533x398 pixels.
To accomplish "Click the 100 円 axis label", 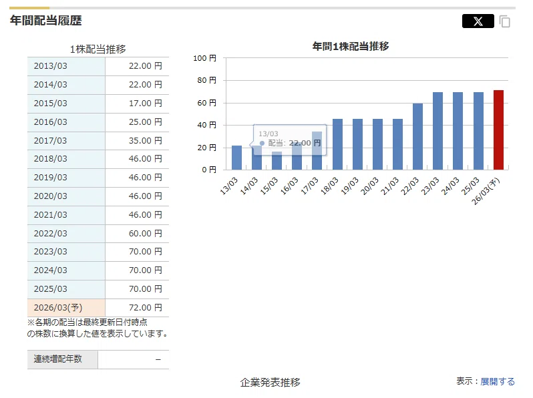I will [x=204, y=58].
